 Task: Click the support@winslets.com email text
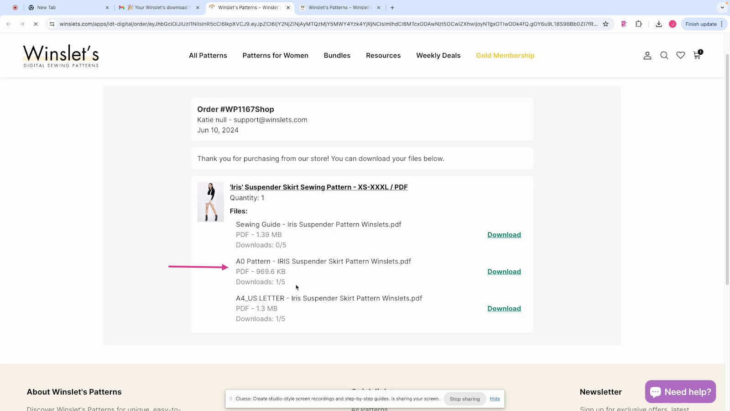pyautogui.click(x=271, y=120)
